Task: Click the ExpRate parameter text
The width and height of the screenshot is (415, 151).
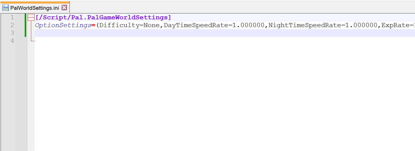Action: tap(395, 25)
